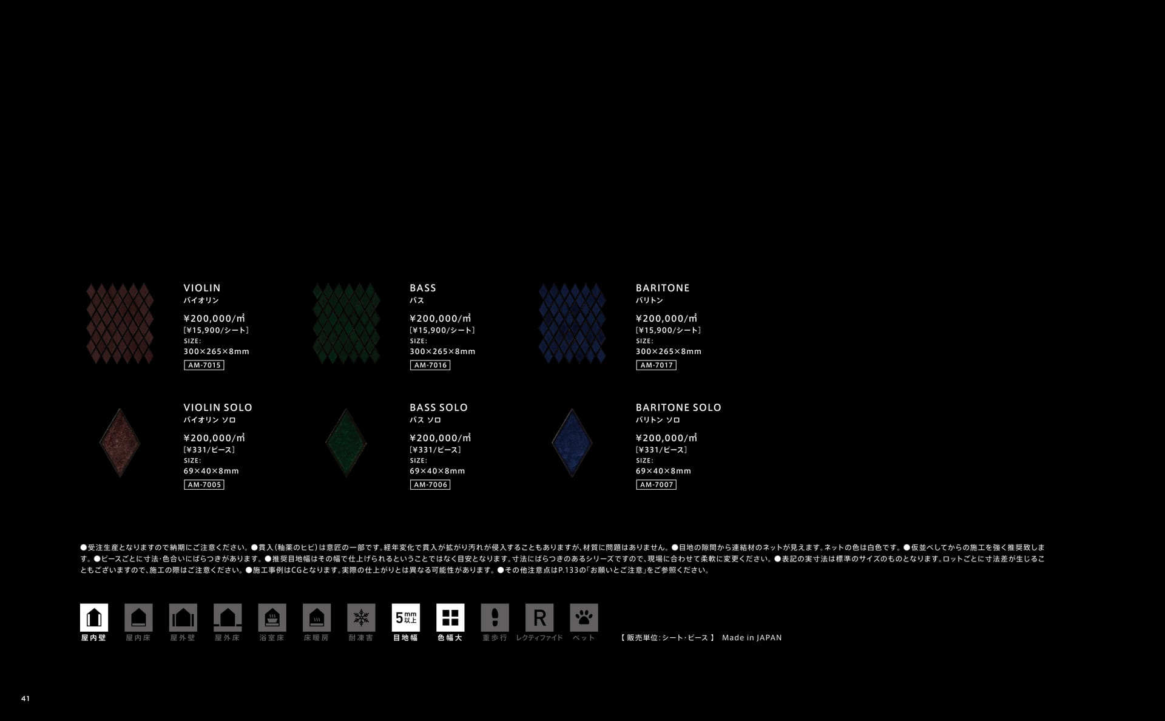Click product code AM-7017

pyautogui.click(x=656, y=365)
